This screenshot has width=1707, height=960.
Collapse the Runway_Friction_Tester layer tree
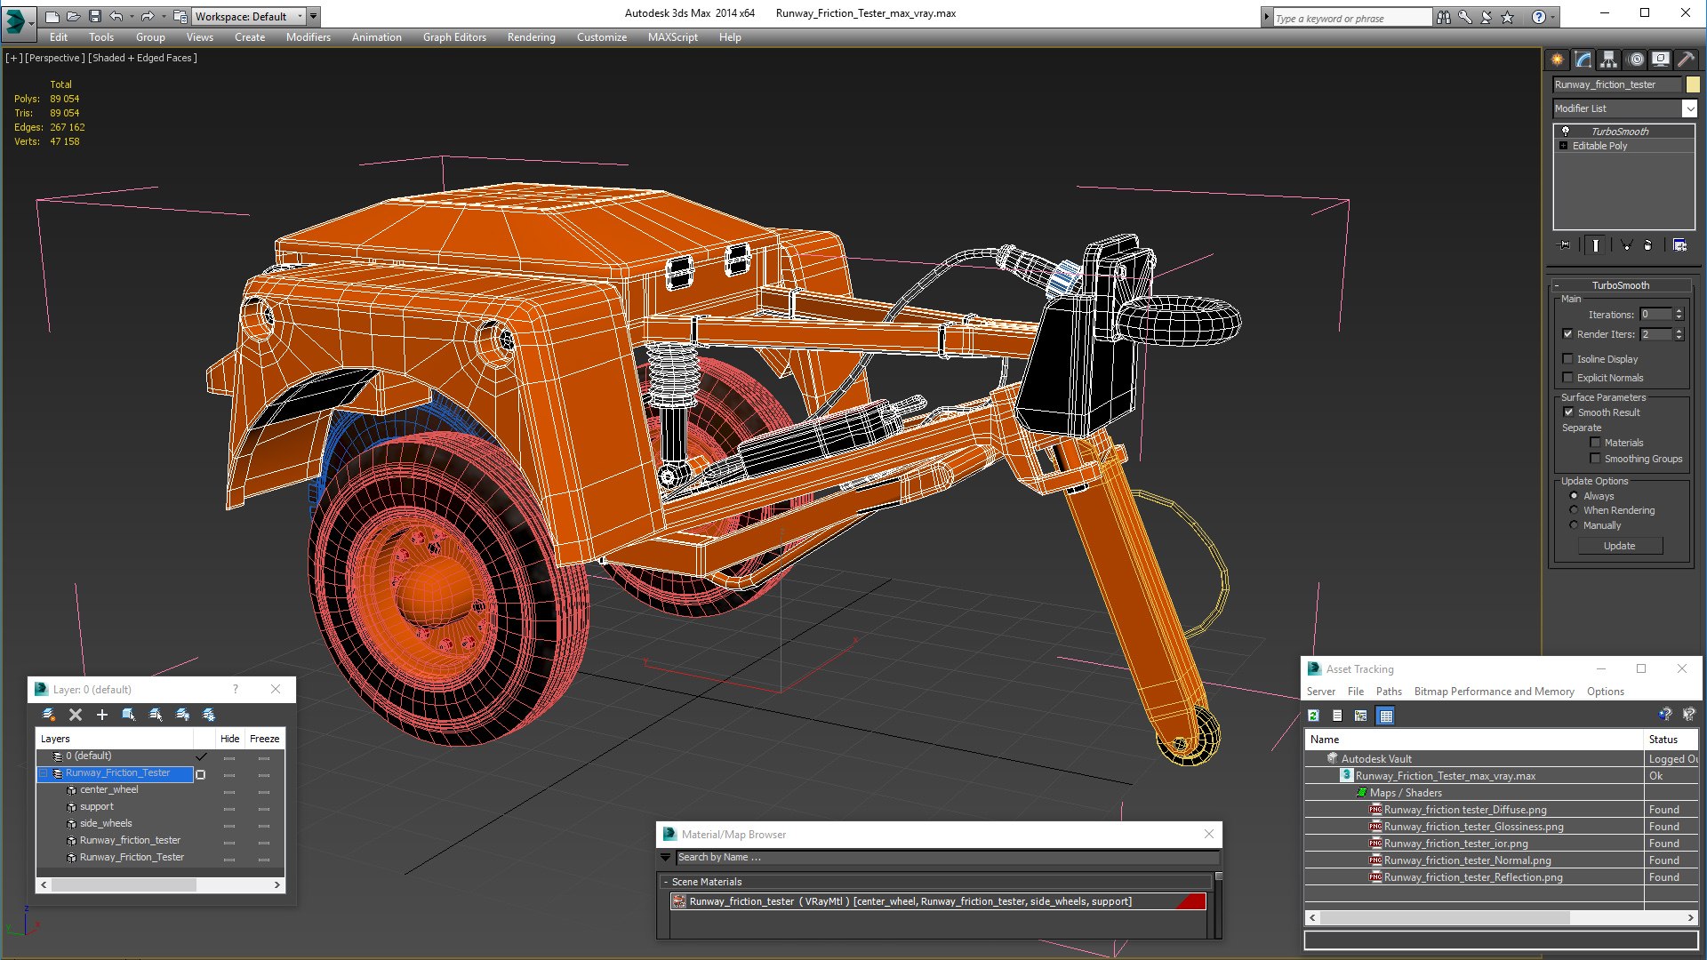tap(43, 773)
